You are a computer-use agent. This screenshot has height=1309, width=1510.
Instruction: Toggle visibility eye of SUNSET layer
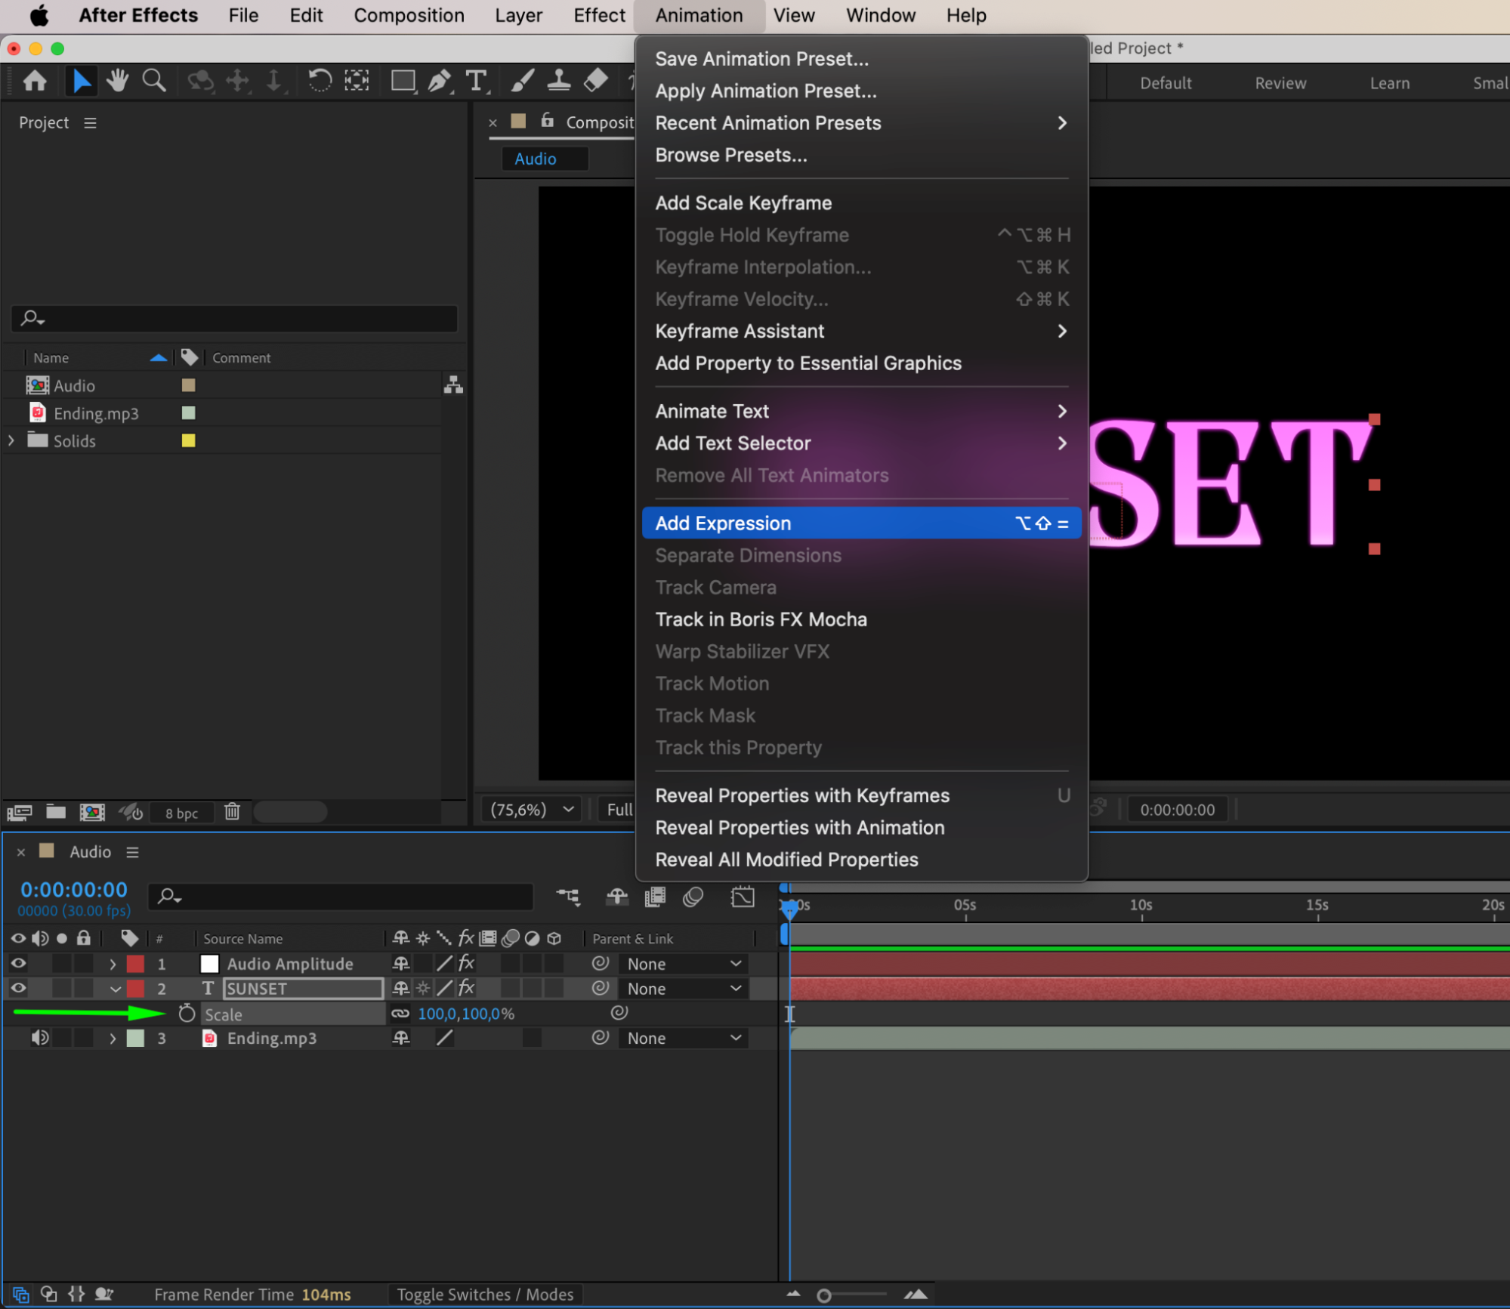[18, 989]
